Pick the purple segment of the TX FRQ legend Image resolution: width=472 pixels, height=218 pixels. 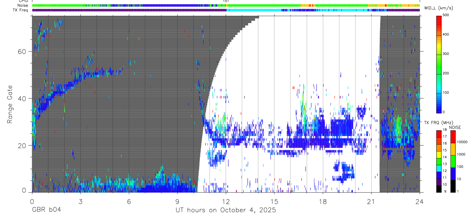pyautogui.click(x=439, y=181)
